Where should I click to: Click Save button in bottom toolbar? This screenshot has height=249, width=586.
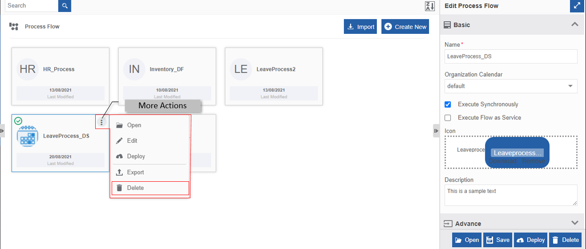[497, 240]
